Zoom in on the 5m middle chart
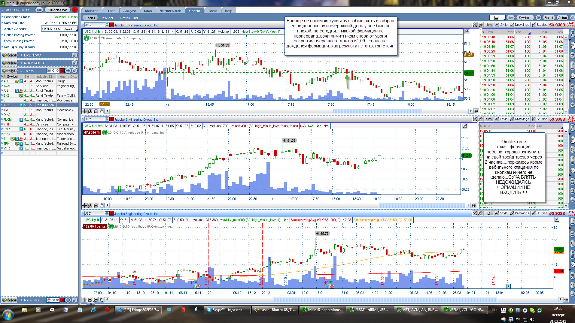575x323 pixels. 90,205
